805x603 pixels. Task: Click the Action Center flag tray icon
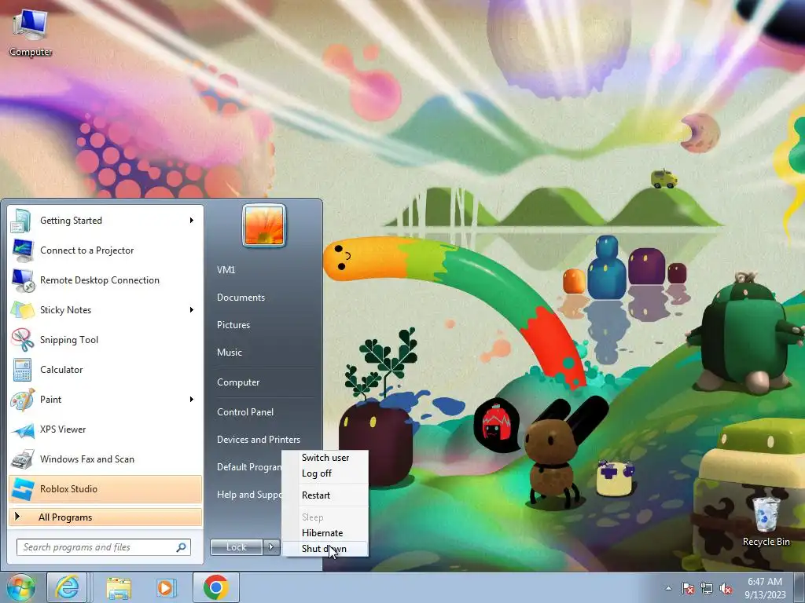coord(687,588)
